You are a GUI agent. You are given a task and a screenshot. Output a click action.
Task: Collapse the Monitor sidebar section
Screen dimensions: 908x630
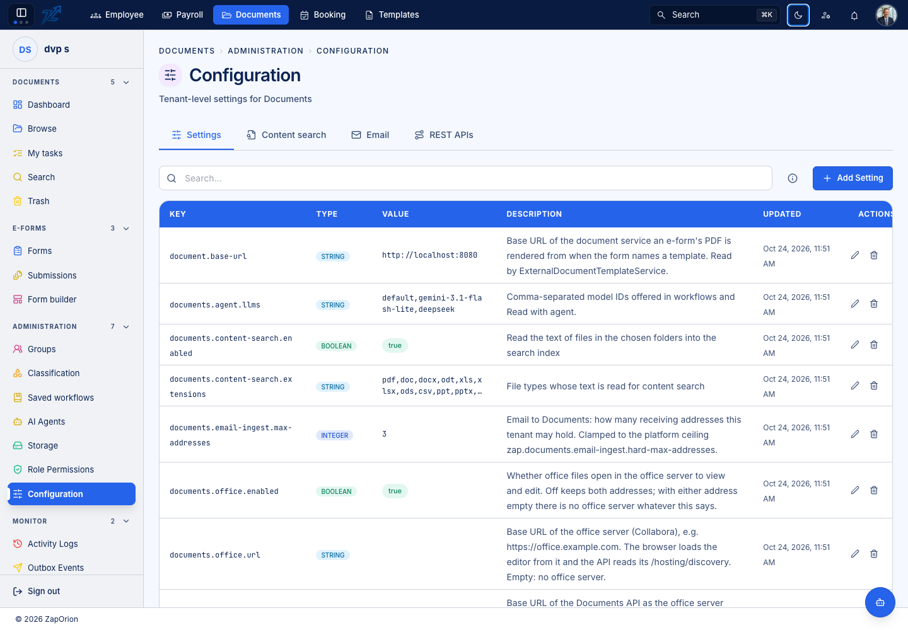(x=126, y=522)
